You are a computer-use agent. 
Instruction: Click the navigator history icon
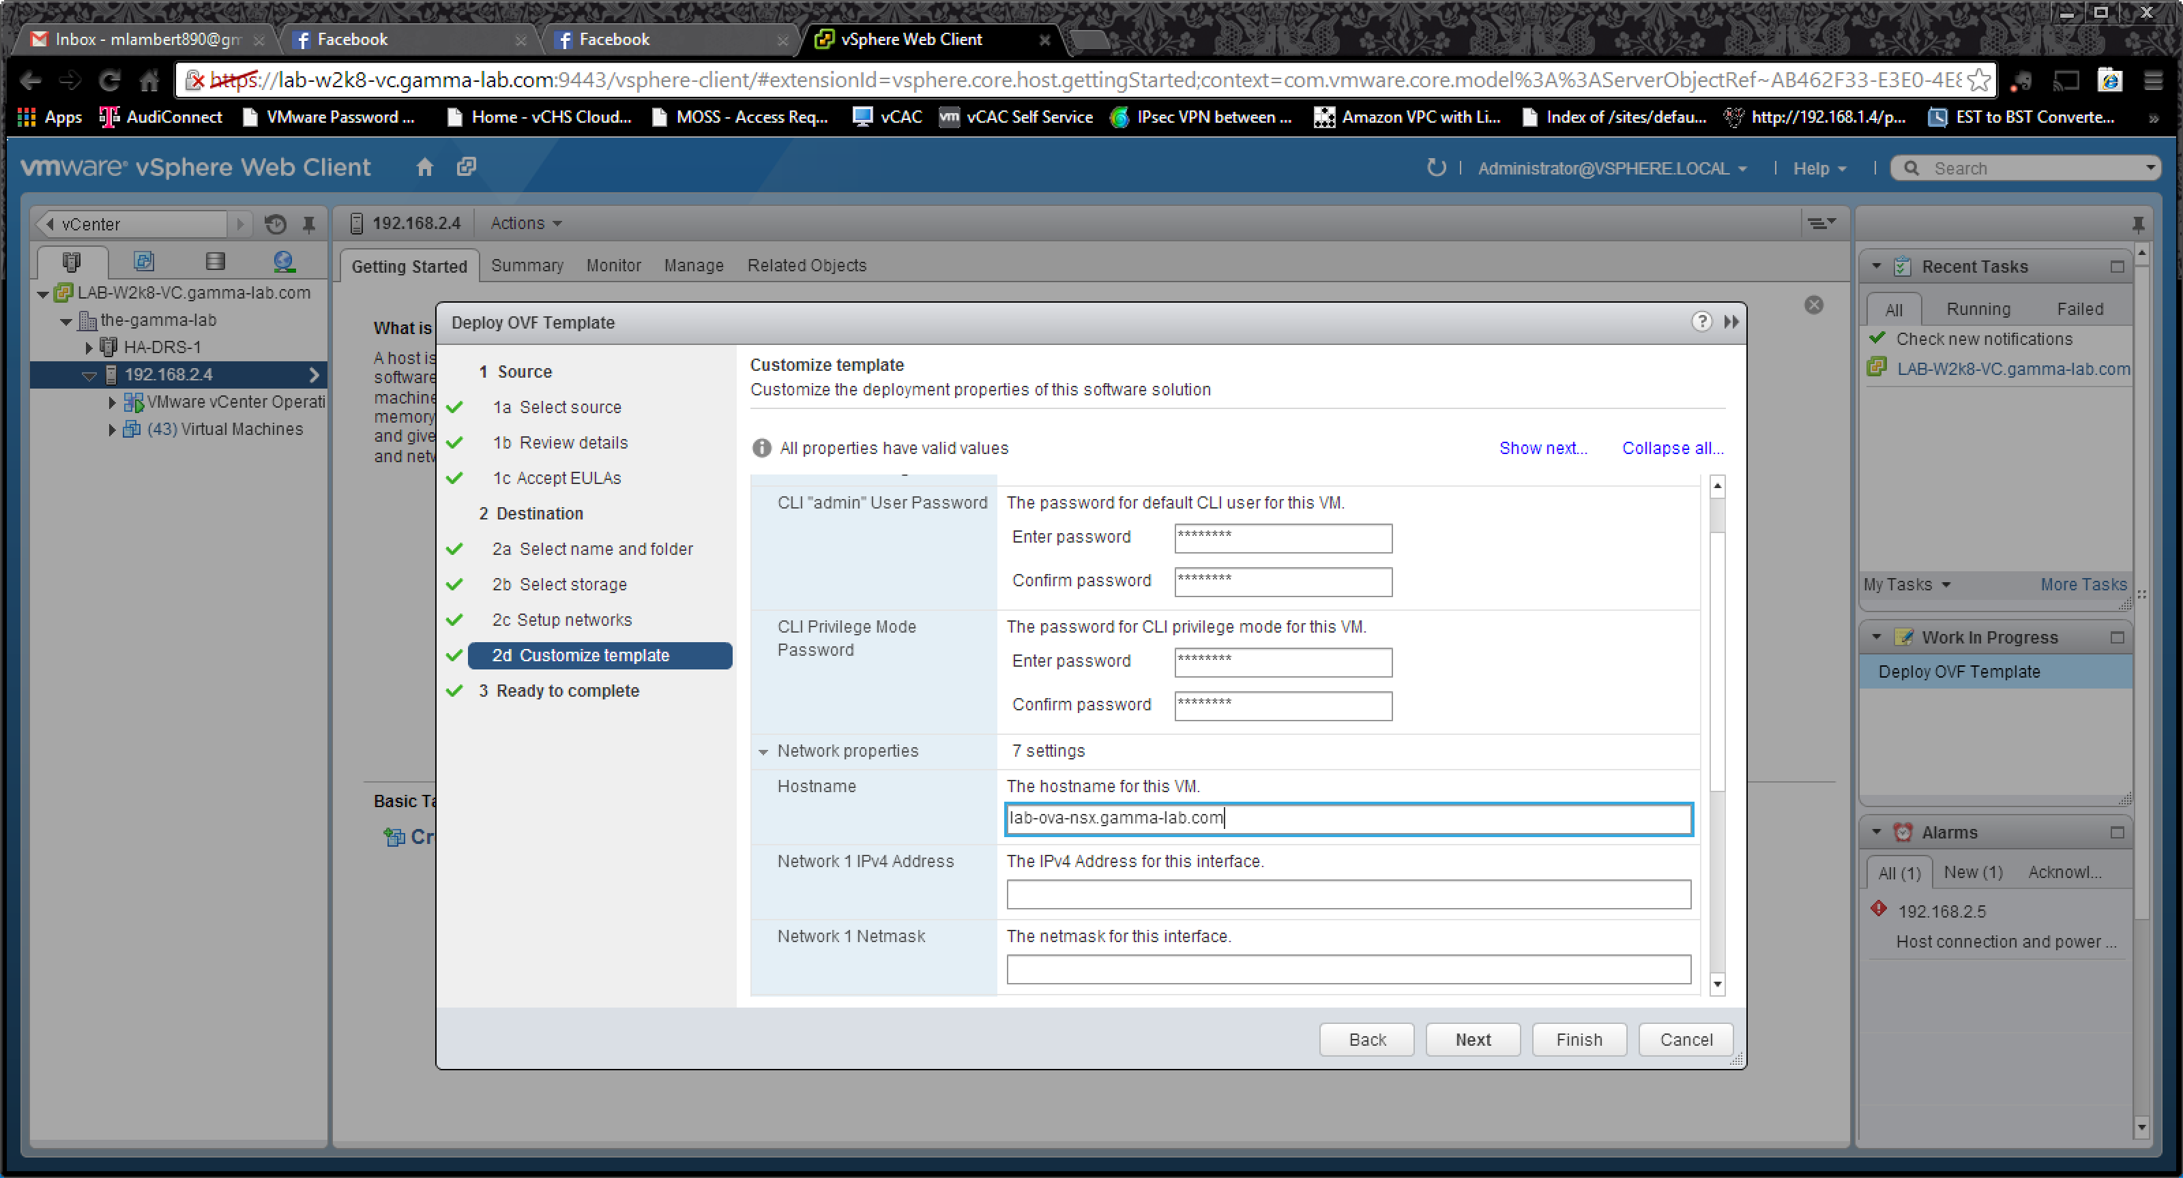pyautogui.click(x=274, y=224)
